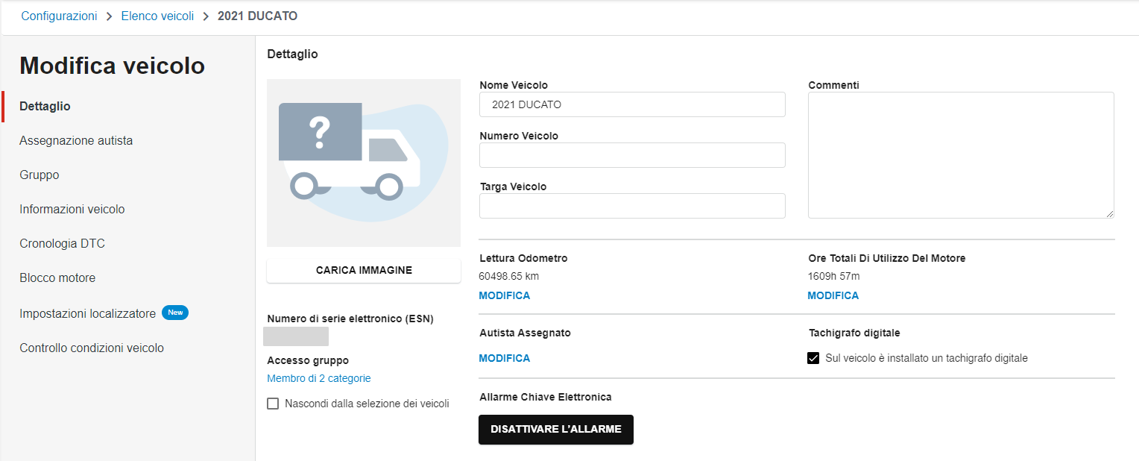Open the Cronologia DTC section
The width and height of the screenshot is (1139, 461).
62,244
